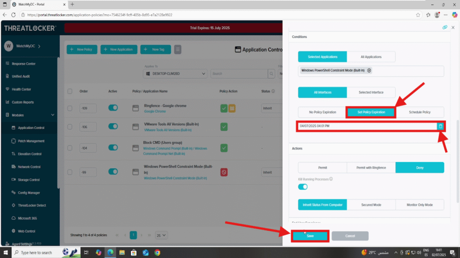Open the Unified Audit page
This screenshot has width=460, height=258.
pyautogui.click(x=21, y=76)
